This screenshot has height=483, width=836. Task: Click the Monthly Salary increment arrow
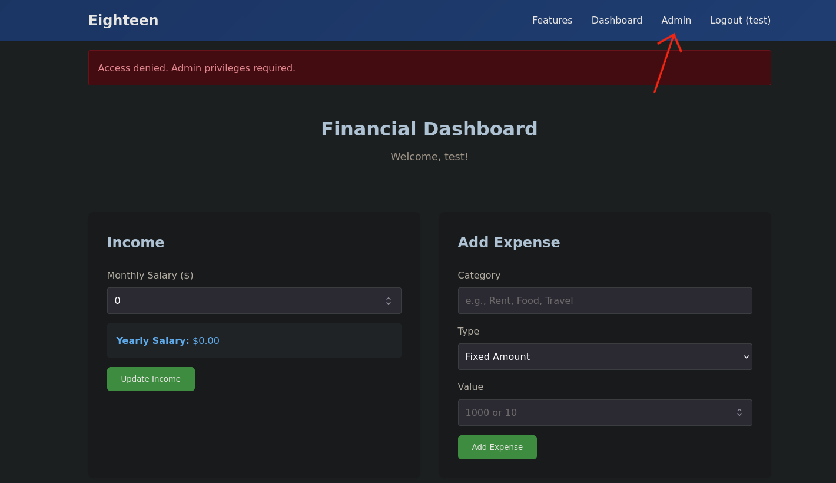[388, 297]
